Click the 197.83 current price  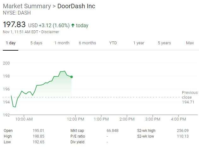point(14,24)
